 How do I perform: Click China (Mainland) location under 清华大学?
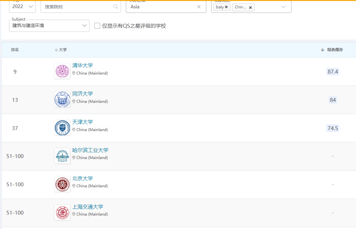click(x=92, y=73)
